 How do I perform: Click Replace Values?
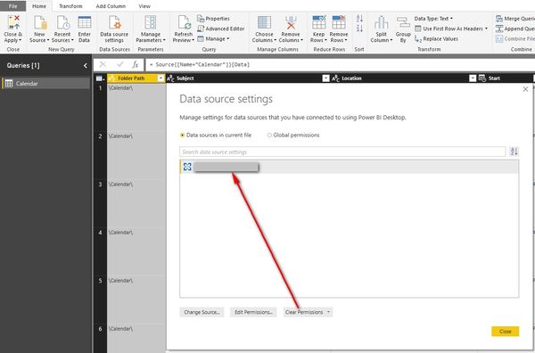(436, 39)
